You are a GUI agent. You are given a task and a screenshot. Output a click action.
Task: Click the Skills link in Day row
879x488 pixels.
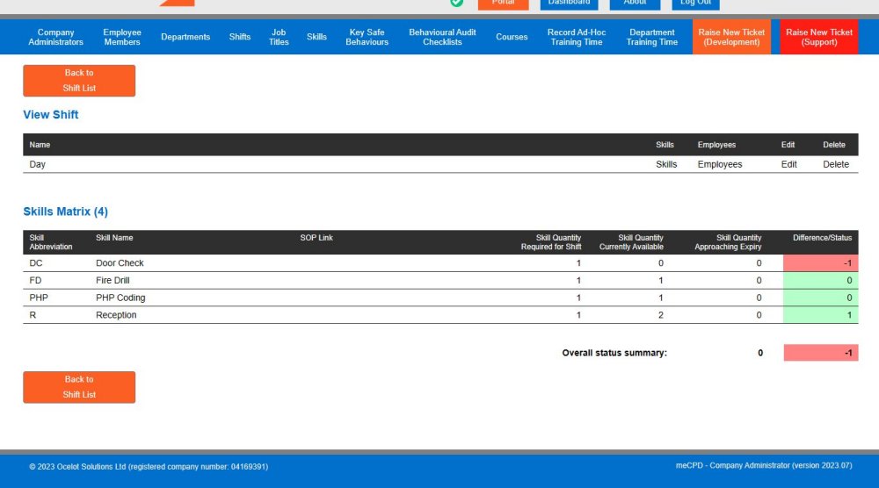(x=666, y=164)
